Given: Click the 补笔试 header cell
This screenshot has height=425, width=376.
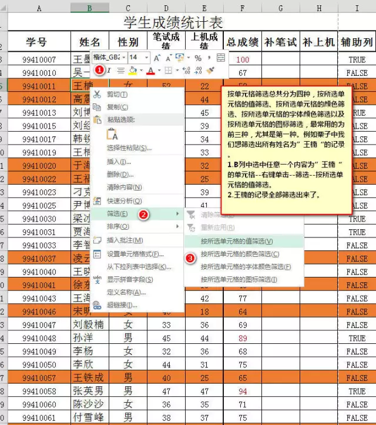Looking at the screenshot, I should (281, 41).
